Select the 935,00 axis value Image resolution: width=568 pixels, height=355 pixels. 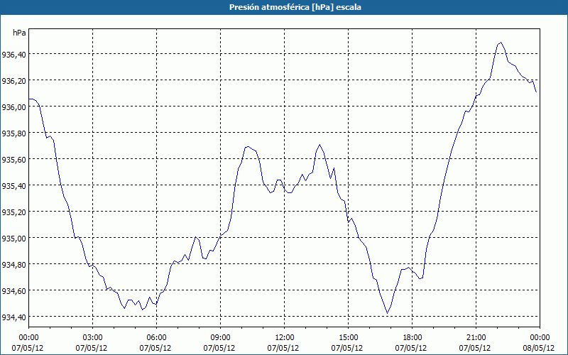coord(13,239)
